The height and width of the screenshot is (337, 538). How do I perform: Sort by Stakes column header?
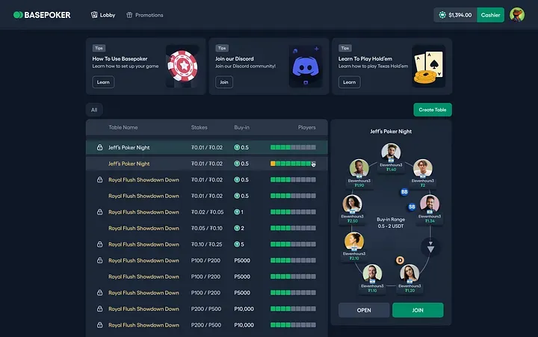click(x=199, y=127)
